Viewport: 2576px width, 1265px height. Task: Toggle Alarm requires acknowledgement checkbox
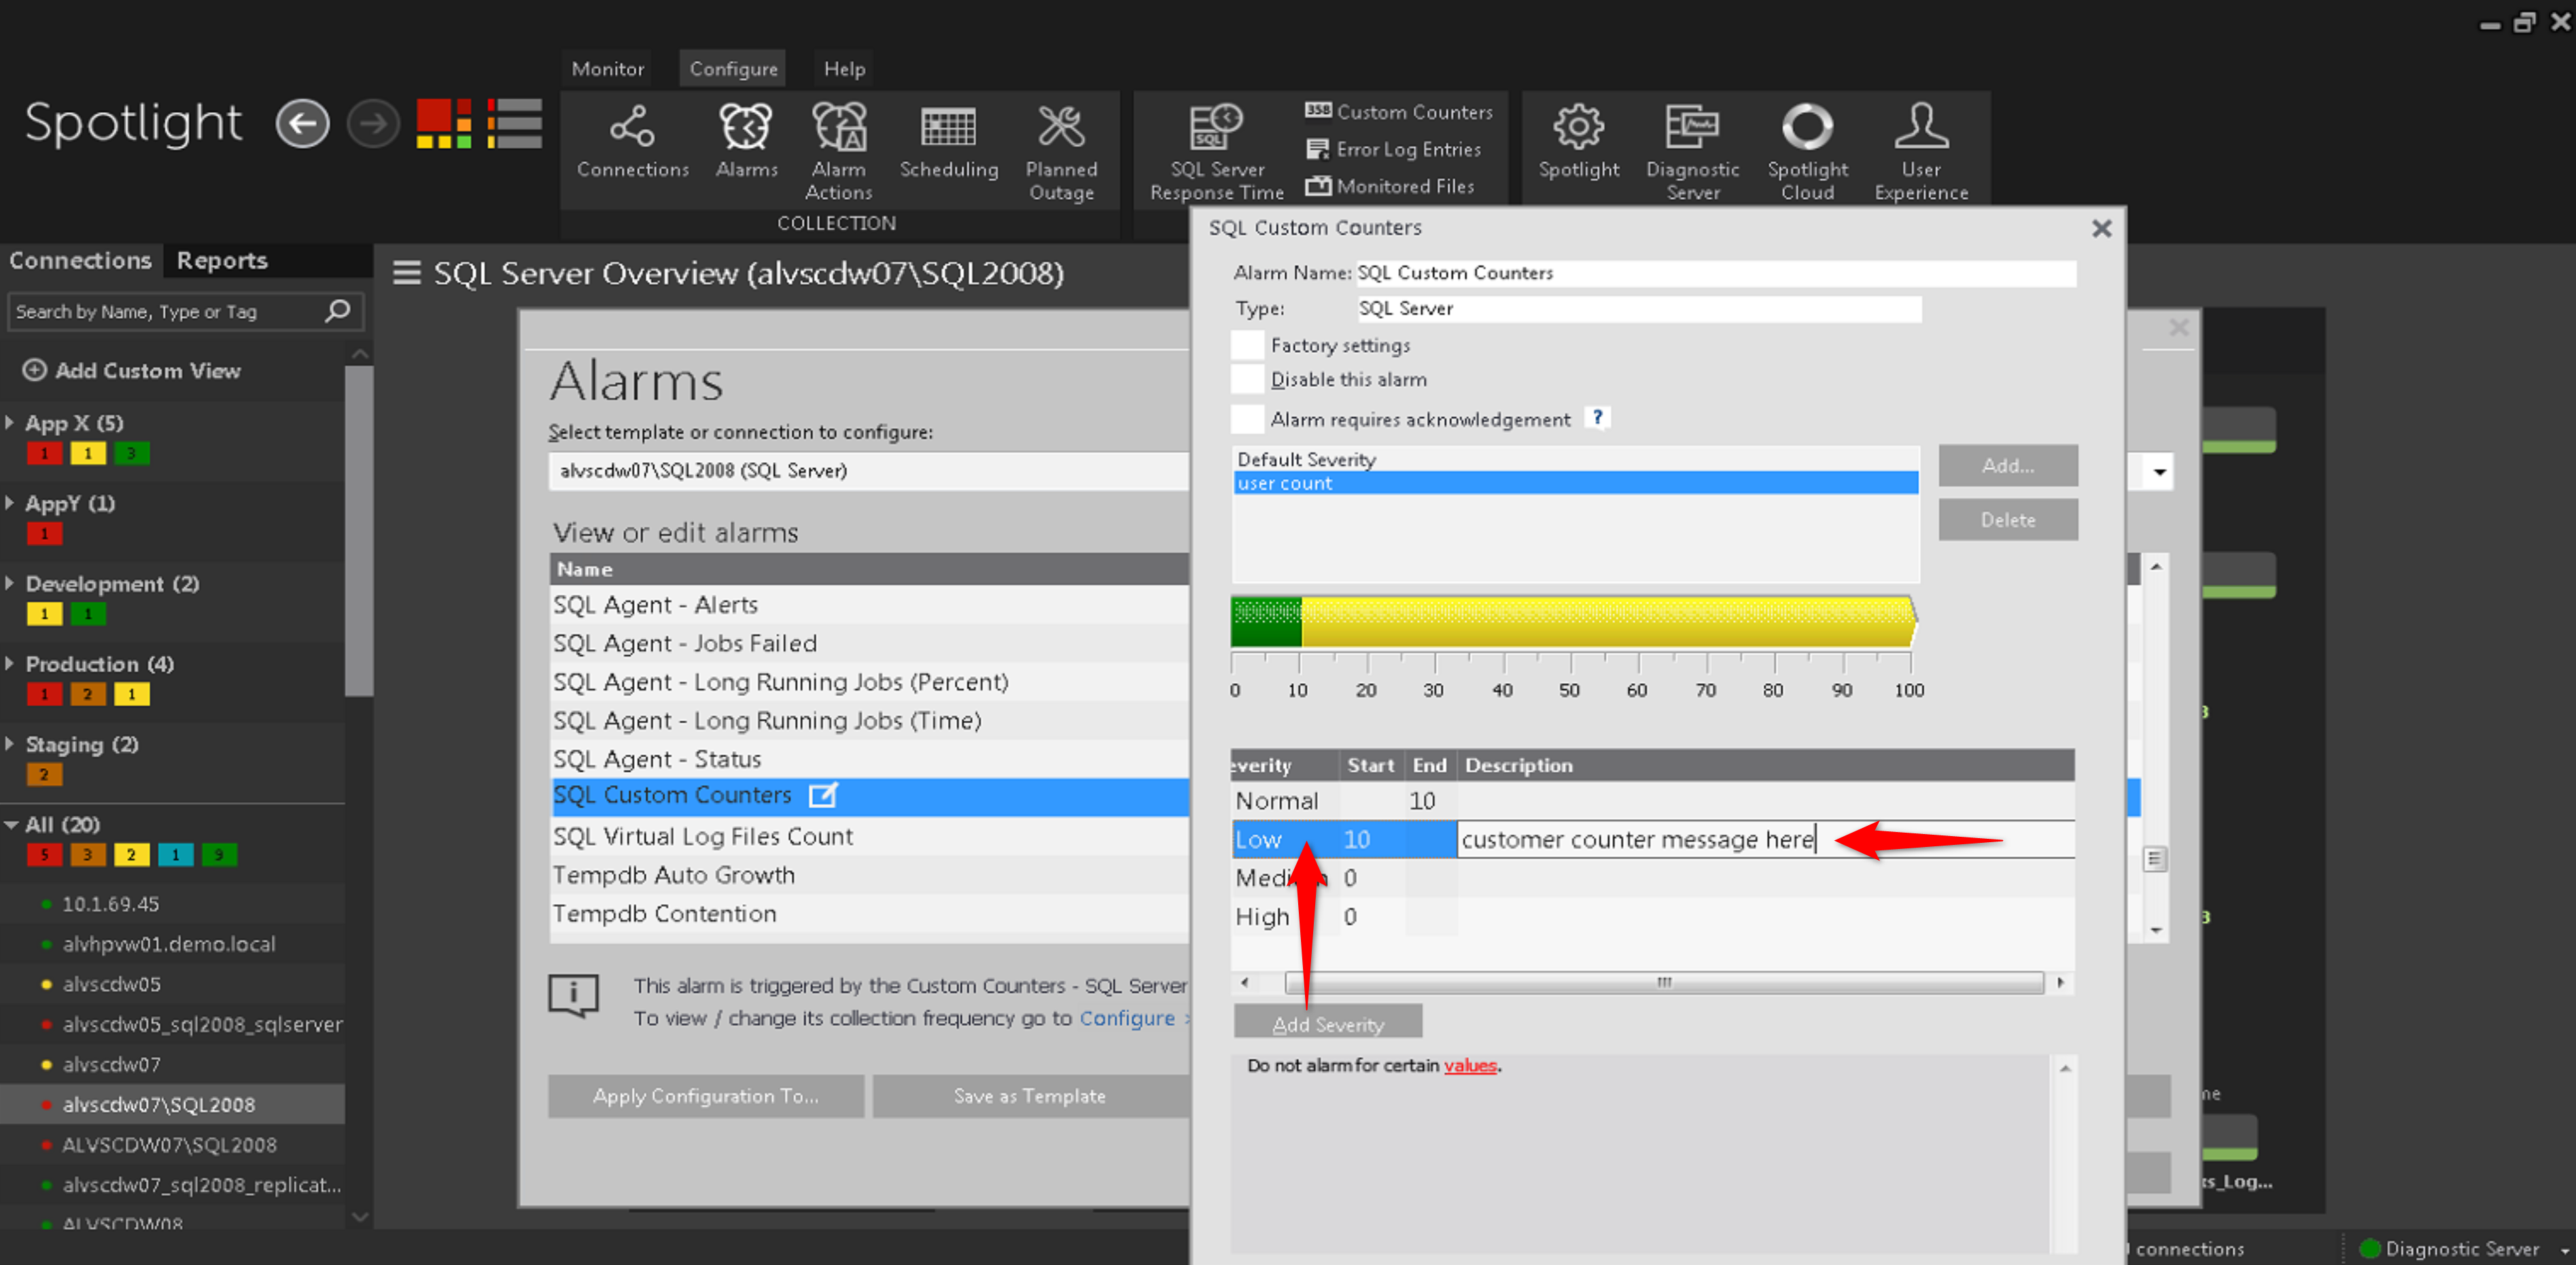[1247, 419]
